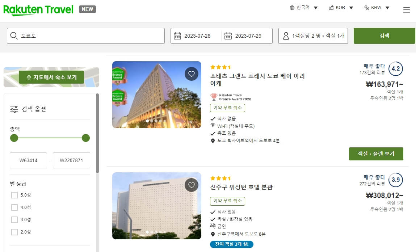Open the 한국어 language dropdown

tap(303, 8)
